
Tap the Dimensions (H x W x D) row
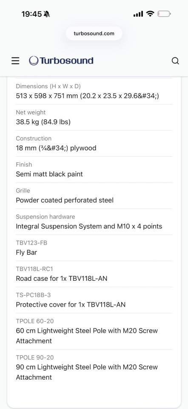pos(94,91)
